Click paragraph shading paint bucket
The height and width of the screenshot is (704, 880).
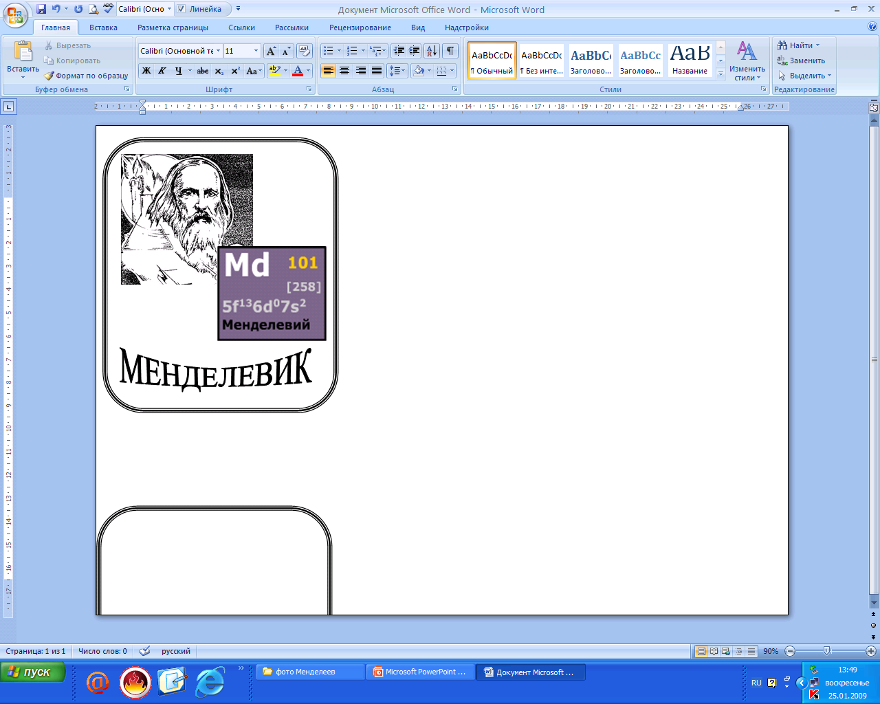pyautogui.click(x=419, y=71)
